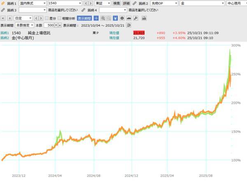Open the 国内株式 category dropdown
247x181 pixels.
tap(32, 3)
